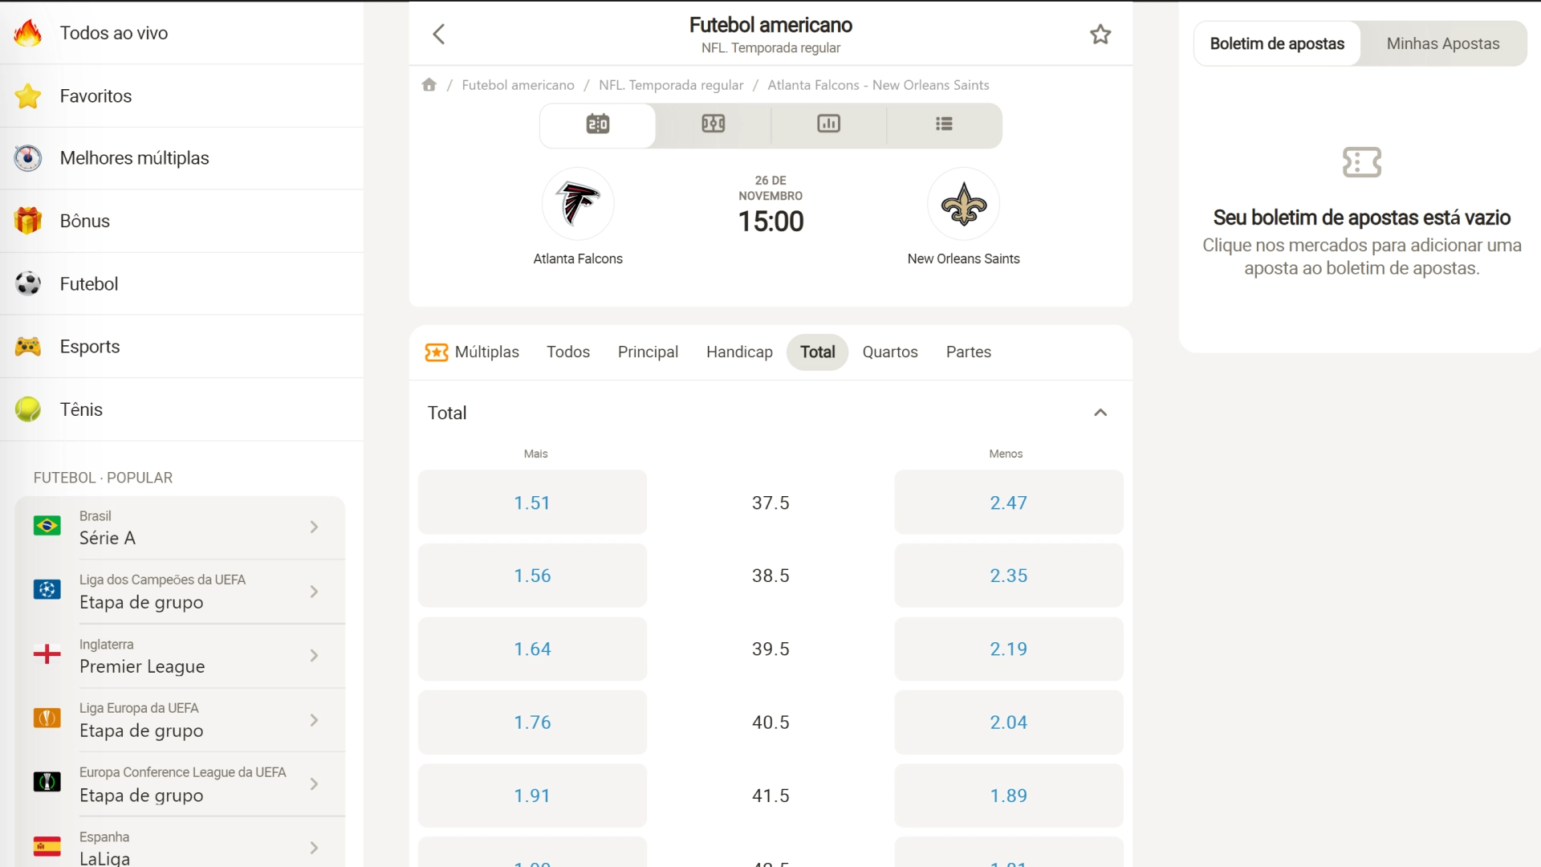Viewport: 1541px width, 867px height.
Task: Click the New Orleans Saints logo
Action: [963, 204]
